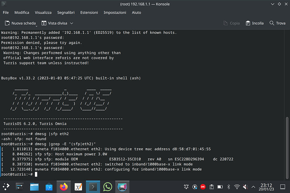Click the muted volume tray icon

point(245,187)
